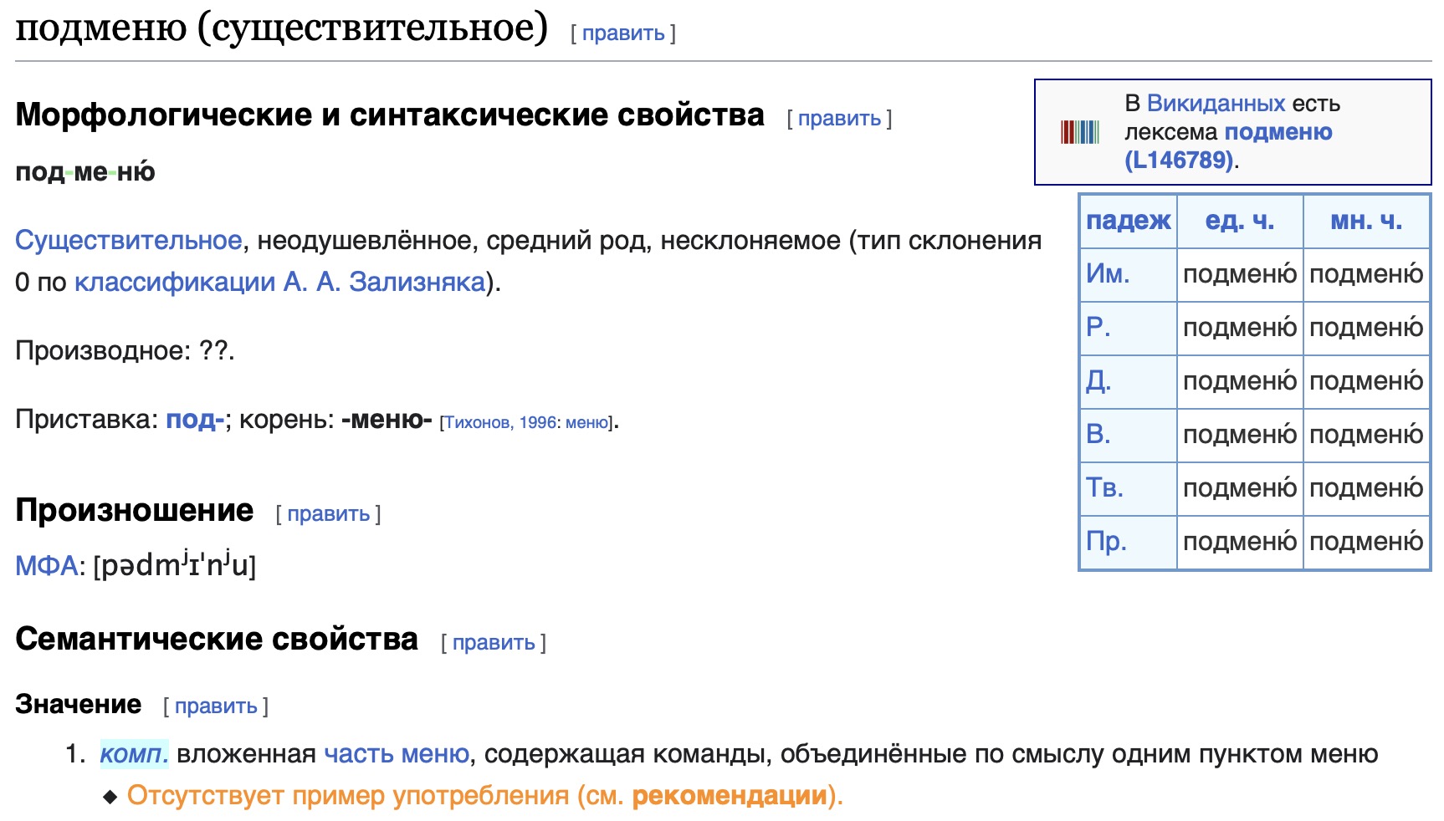Click the падеж table header link
Image resolution: width=1444 pixels, height=821 pixels.
(1127, 221)
